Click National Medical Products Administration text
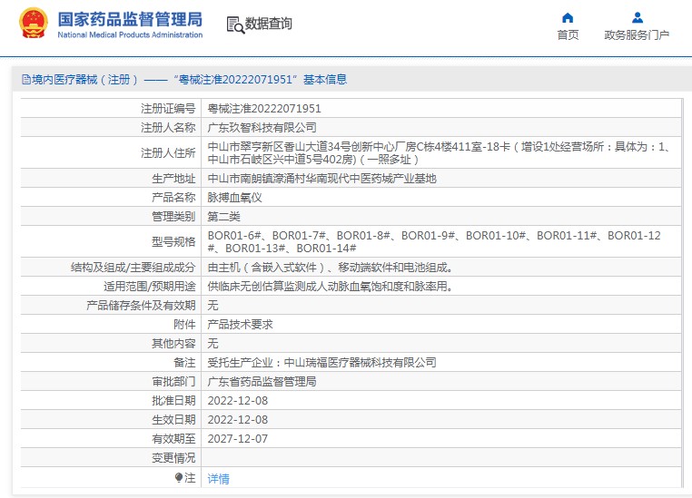The height and width of the screenshot is (498, 692). [x=130, y=34]
